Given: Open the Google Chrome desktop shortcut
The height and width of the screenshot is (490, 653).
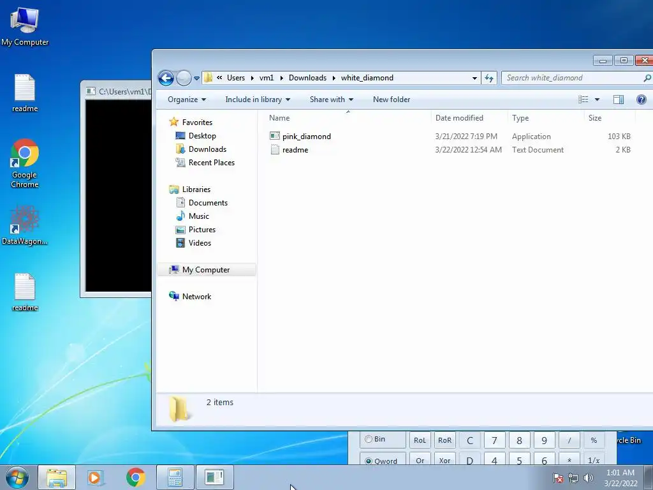Looking at the screenshot, I should 25,163.
